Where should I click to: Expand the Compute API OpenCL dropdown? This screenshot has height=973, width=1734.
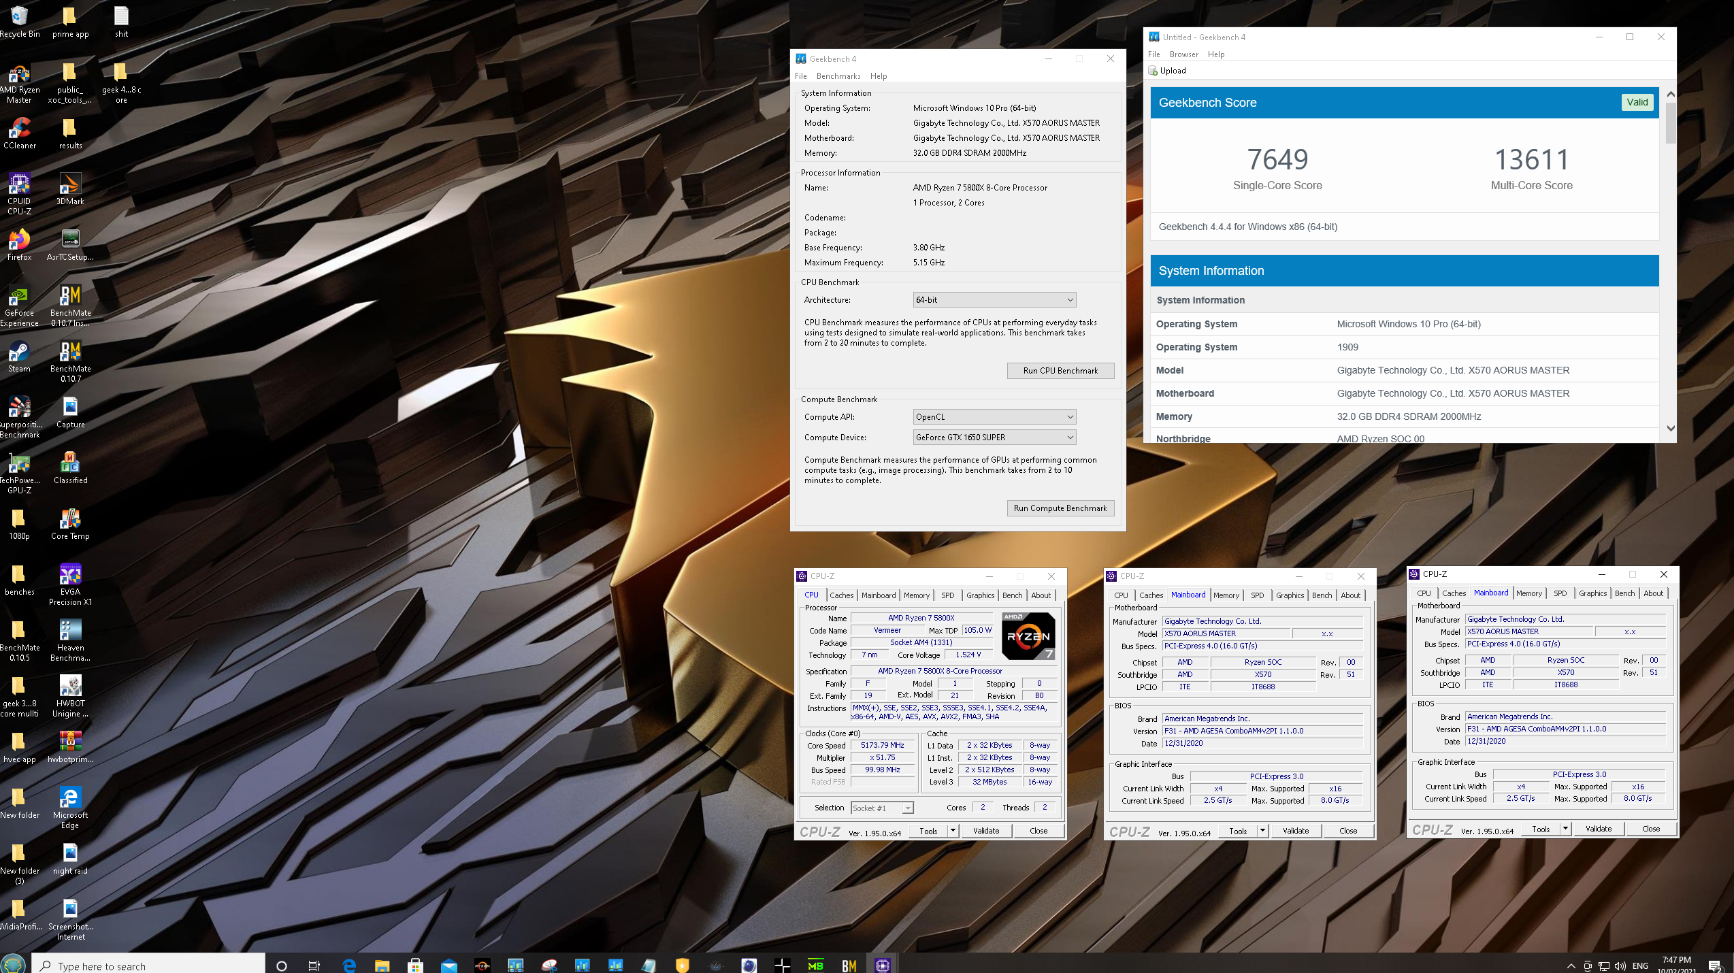click(x=994, y=417)
